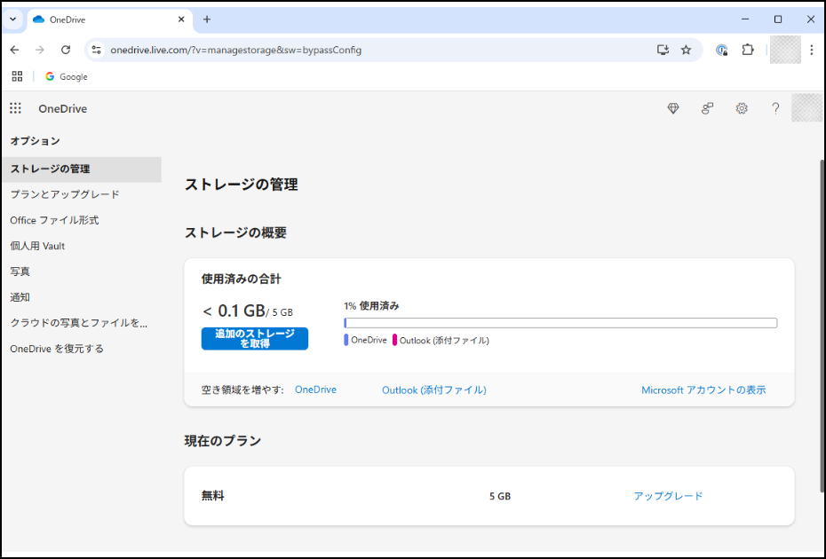Expand the tab search dropdown

pos(13,20)
